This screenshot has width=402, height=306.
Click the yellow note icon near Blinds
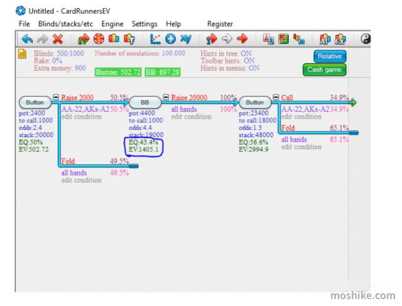pyautogui.click(x=23, y=54)
